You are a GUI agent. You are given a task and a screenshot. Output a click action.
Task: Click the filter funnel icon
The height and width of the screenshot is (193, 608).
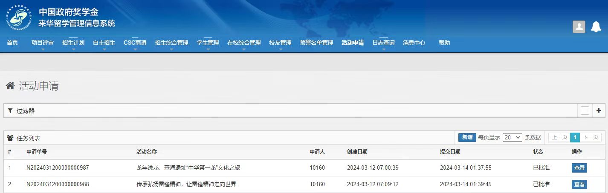point(10,111)
